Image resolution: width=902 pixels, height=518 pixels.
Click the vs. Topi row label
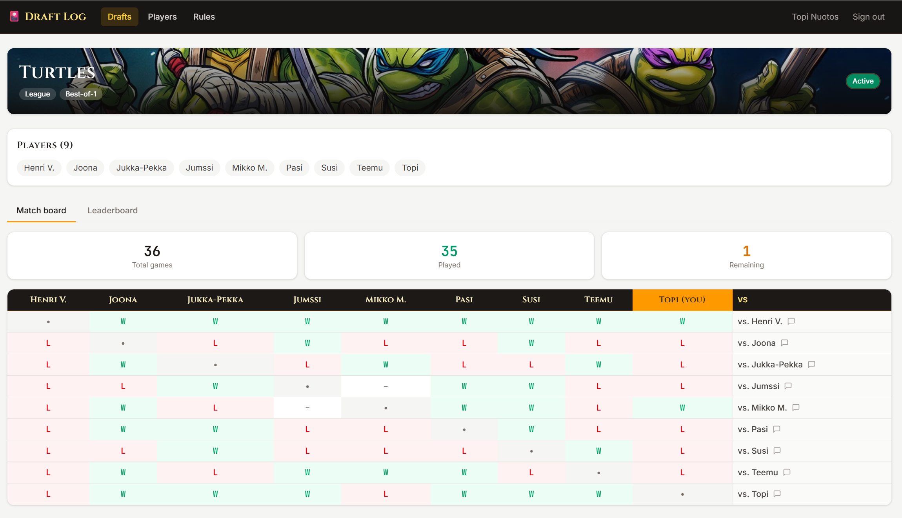tap(753, 494)
